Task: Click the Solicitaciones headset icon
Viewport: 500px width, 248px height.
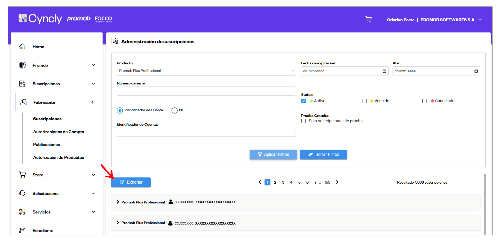Action: (22, 193)
